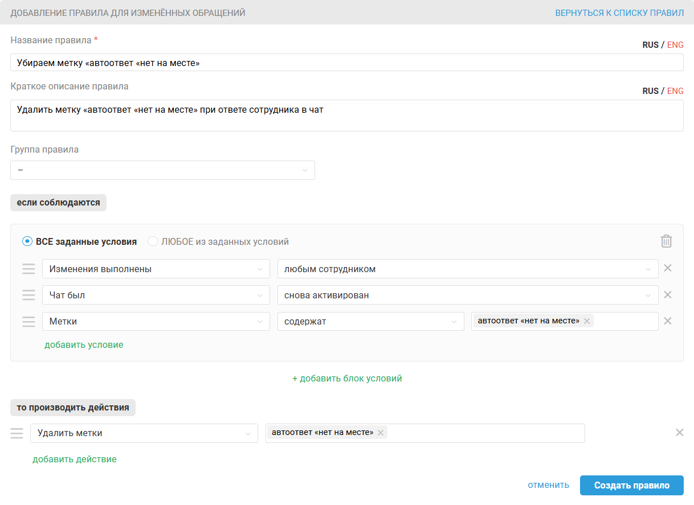Remove the "Изменения выполнены" condition row
The height and width of the screenshot is (505, 694).
[x=668, y=268]
